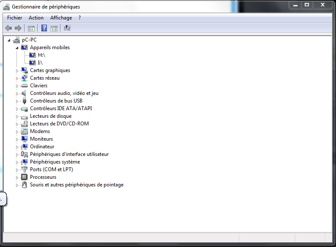Expand the Cartes réseau node

17,78
